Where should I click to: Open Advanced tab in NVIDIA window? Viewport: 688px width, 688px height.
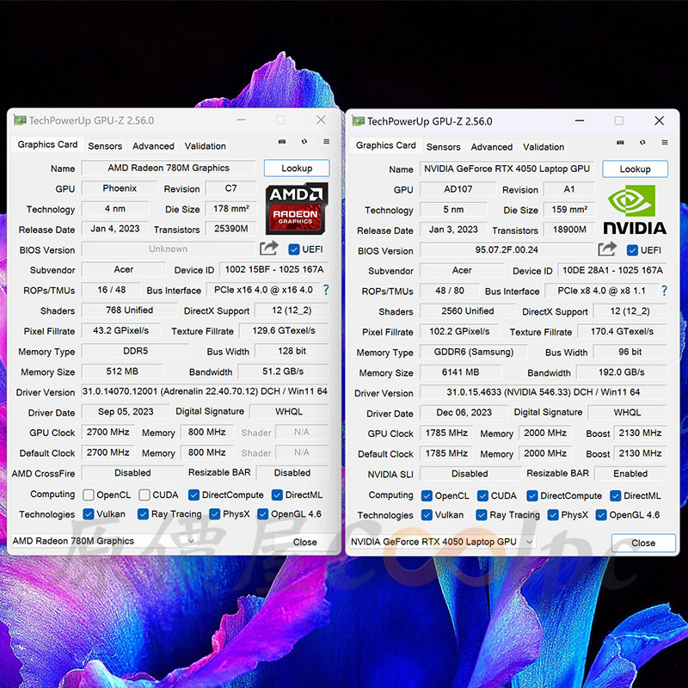point(491,147)
